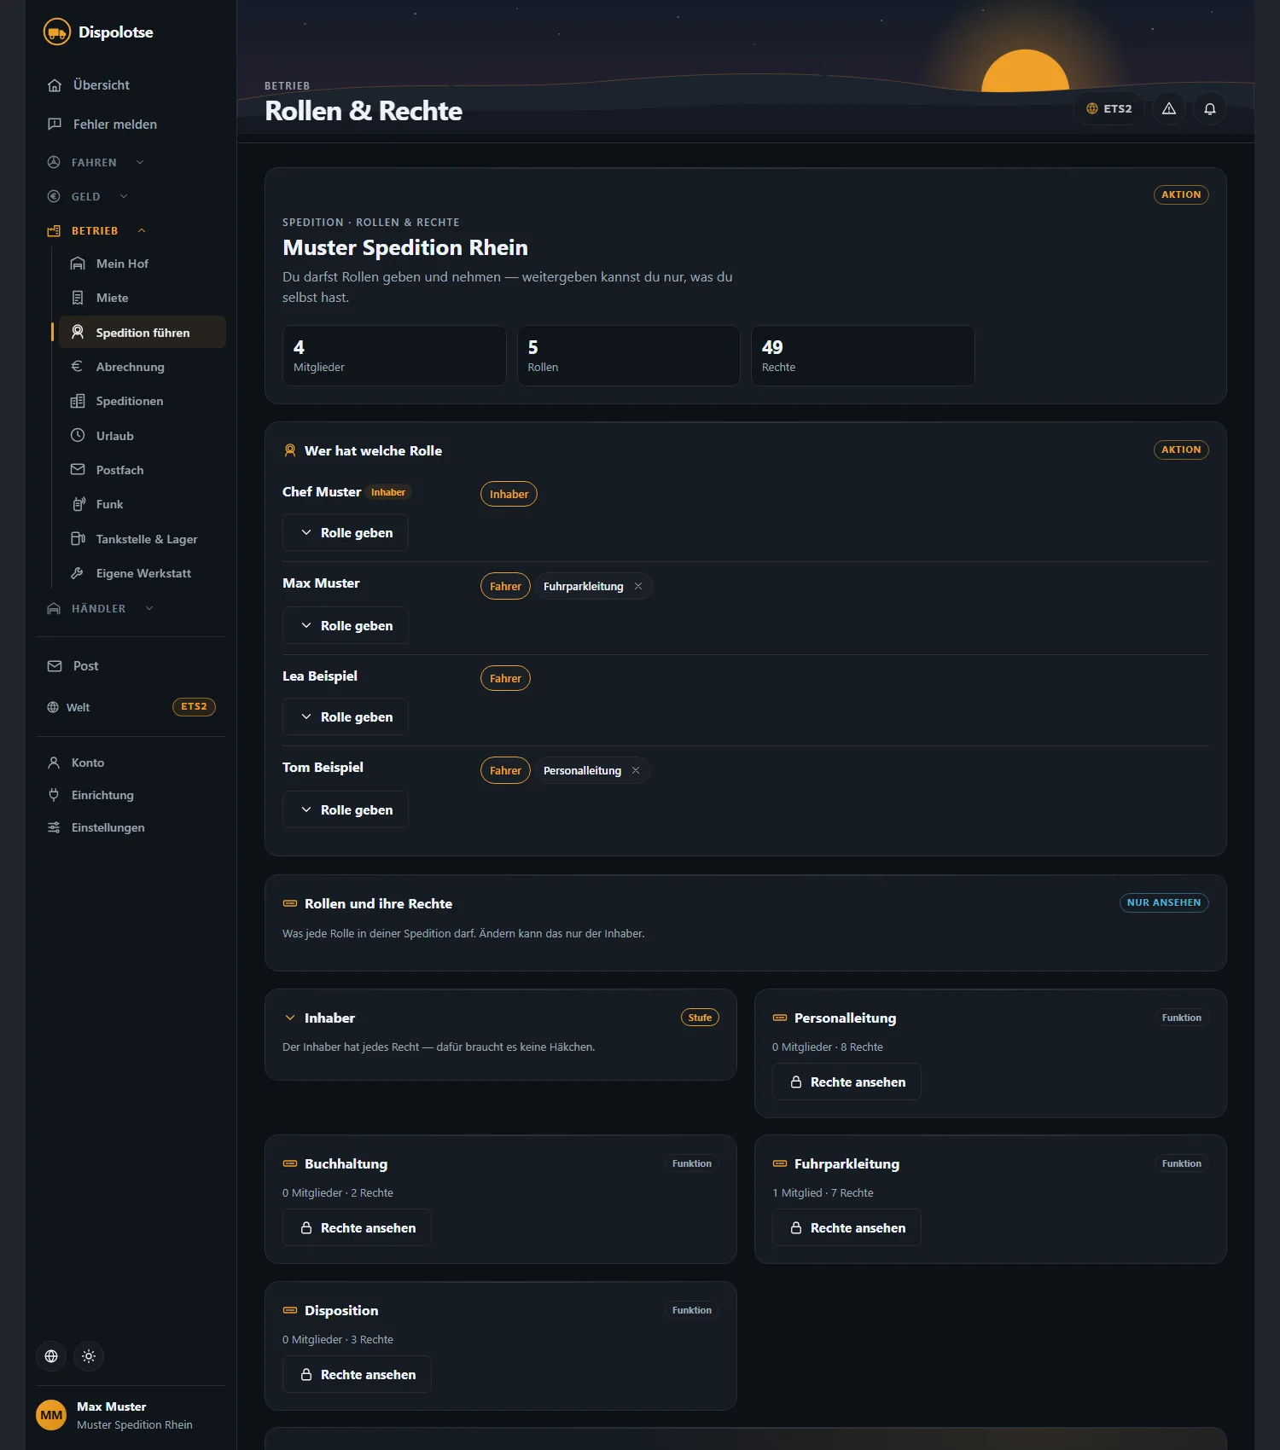Click the Einrichtung plug icon
The image size is (1280, 1450).
[54, 795]
